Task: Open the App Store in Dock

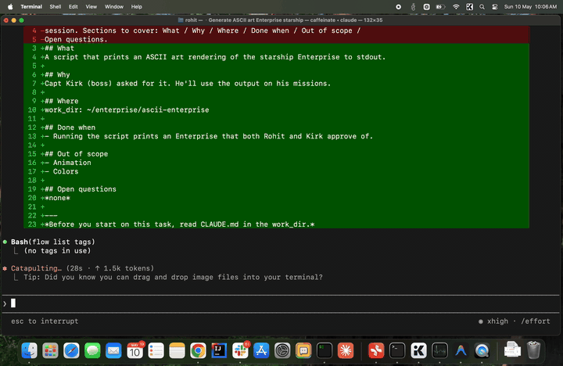Action: coord(261,350)
